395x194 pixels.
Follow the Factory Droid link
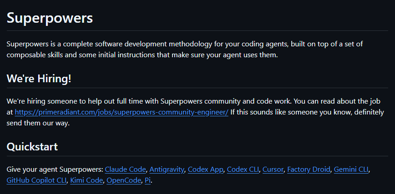[x=309, y=169]
